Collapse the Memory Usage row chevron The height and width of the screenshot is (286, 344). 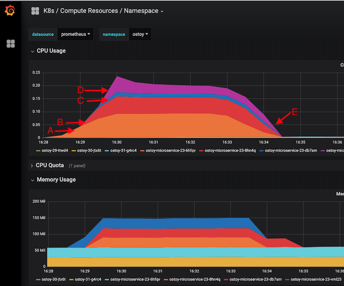pos(33,180)
